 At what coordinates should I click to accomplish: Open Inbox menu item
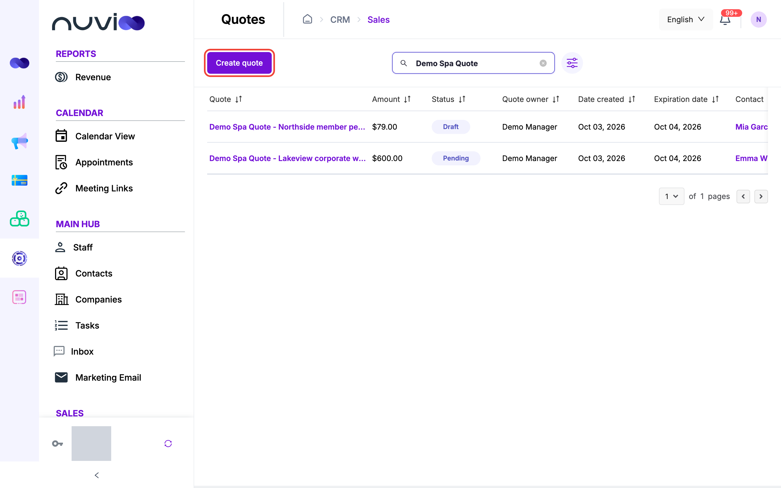coord(73,351)
